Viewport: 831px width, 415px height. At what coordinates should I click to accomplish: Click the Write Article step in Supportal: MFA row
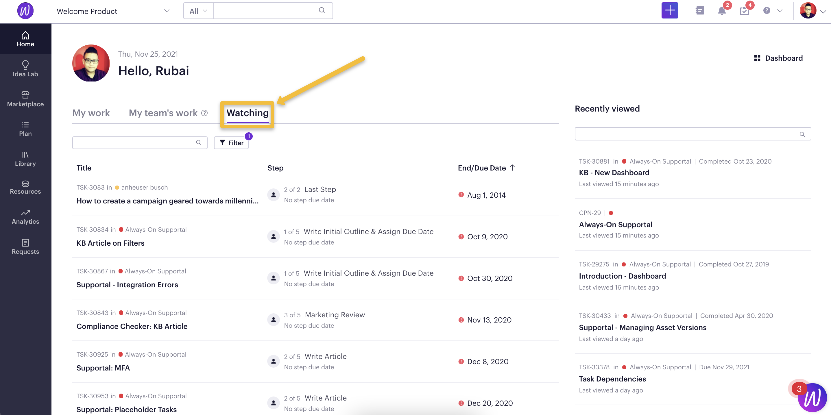pos(326,356)
